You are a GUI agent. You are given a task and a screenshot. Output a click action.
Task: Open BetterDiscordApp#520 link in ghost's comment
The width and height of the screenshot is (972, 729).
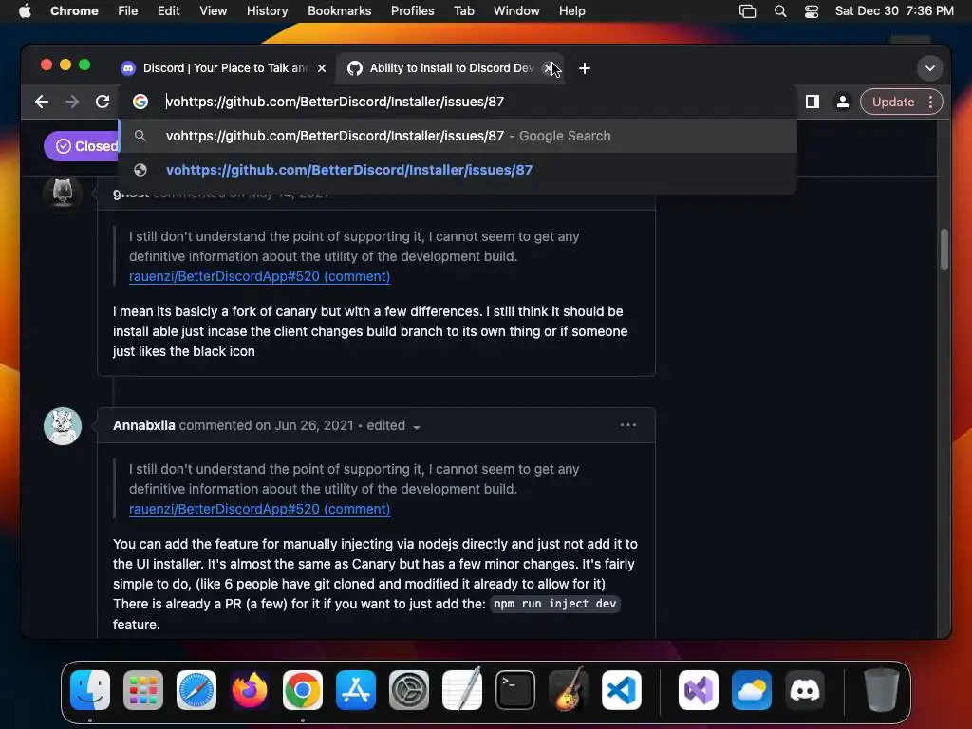(x=260, y=276)
